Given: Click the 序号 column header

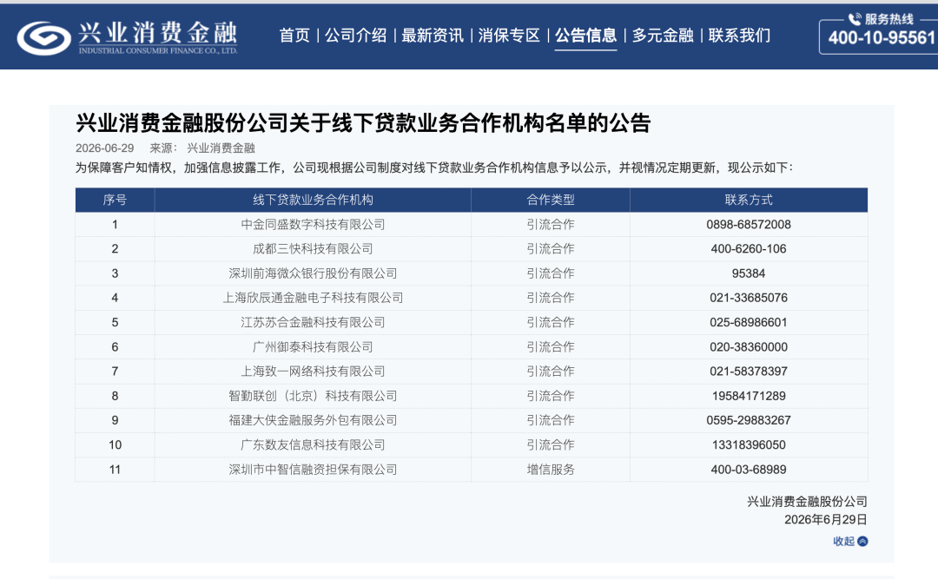Looking at the screenshot, I should [115, 200].
